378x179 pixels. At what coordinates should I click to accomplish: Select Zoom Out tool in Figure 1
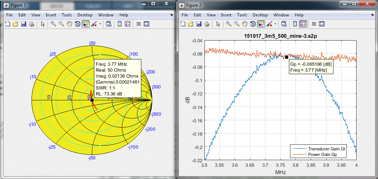pos(61,24)
